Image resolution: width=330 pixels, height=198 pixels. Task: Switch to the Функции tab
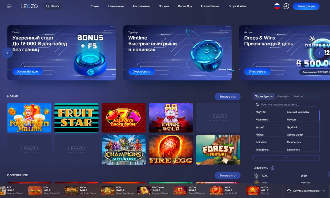point(283,96)
